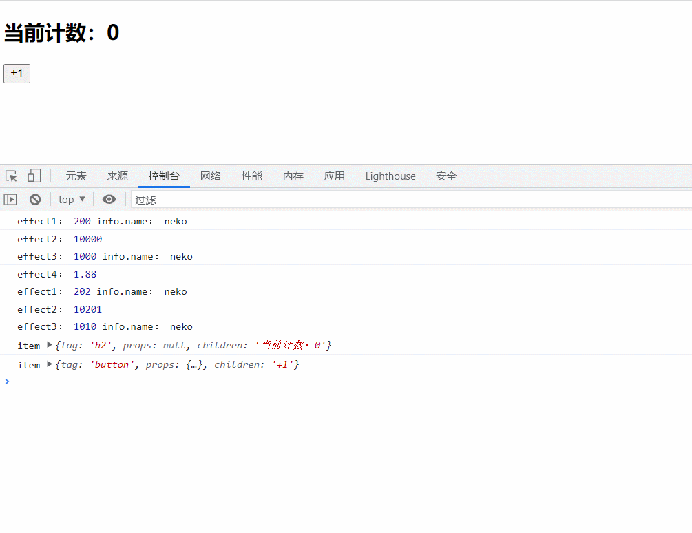This screenshot has height=533, width=692.
Task: Open the 网络 tab
Action: [211, 176]
